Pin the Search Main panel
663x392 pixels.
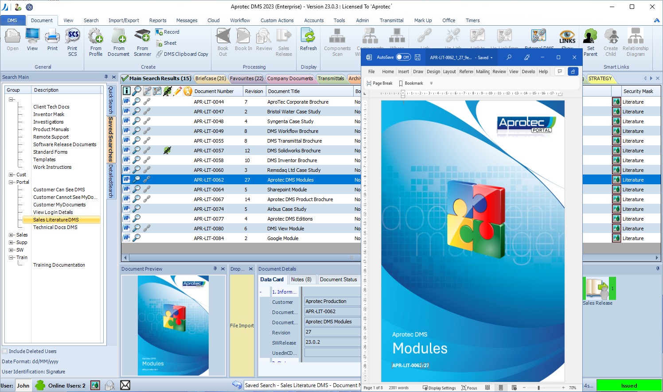tap(106, 77)
